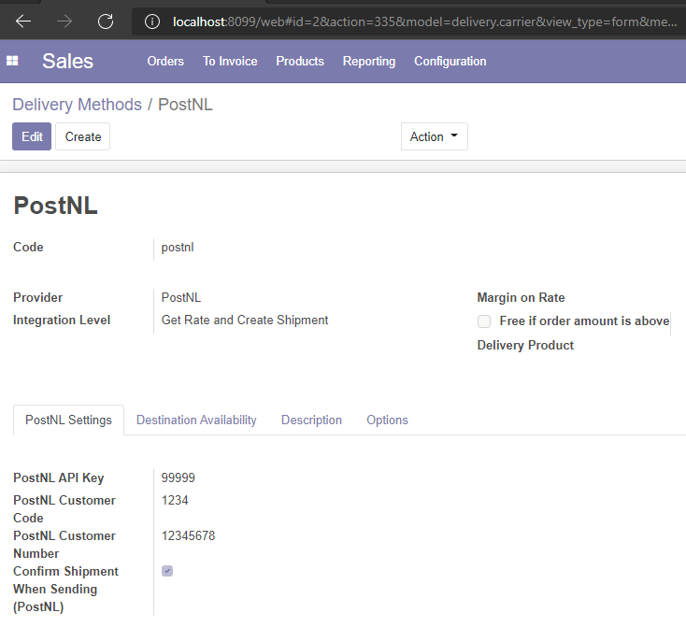Toggle Free if order amount is above
This screenshot has height=627, width=686.
[x=484, y=321]
